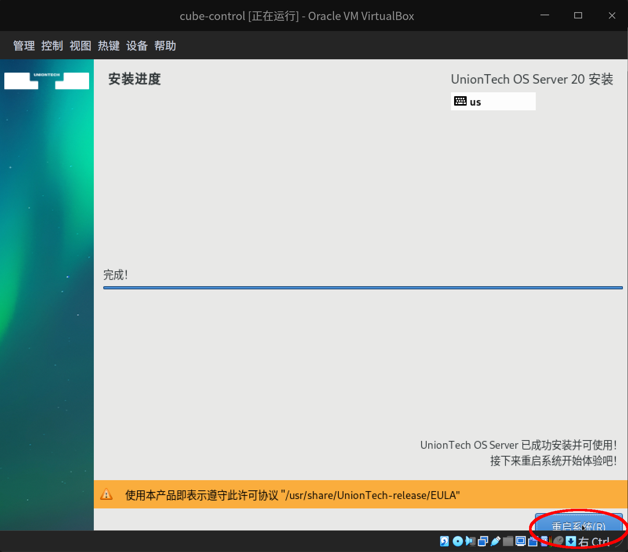The width and height of the screenshot is (628, 552).
Task: Click the keyboard capture status icon
Action: click(571, 541)
